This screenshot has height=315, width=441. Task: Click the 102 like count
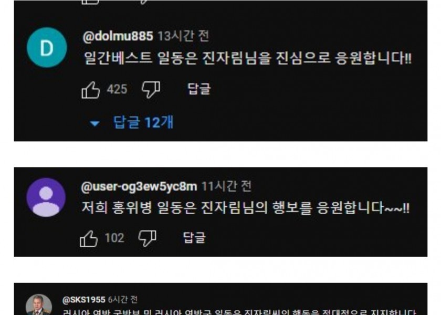pyautogui.click(x=114, y=238)
